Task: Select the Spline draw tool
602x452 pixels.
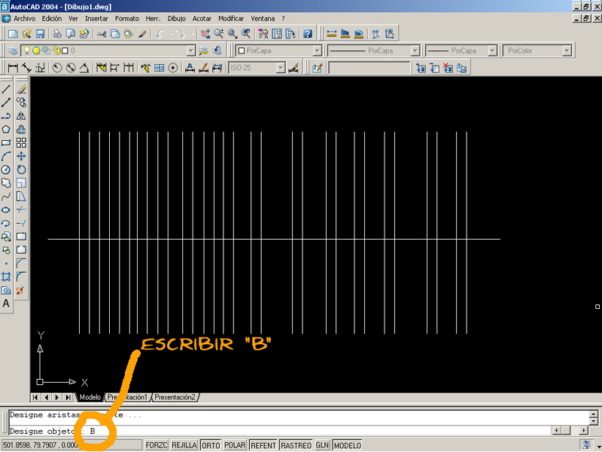Action: [x=6, y=197]
